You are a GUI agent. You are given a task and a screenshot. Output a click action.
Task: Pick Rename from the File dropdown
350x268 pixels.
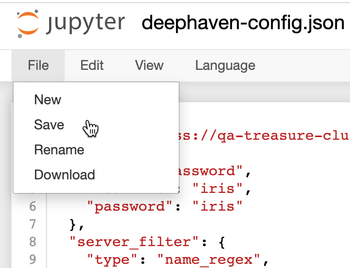pos(59,150)
